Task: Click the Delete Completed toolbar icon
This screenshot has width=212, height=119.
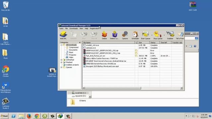Action: pos(115,35)
